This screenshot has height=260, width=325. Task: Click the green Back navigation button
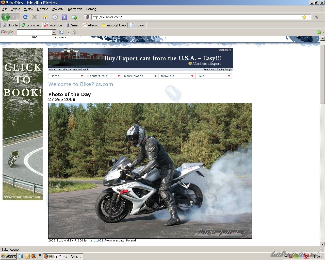coord(6,17)
